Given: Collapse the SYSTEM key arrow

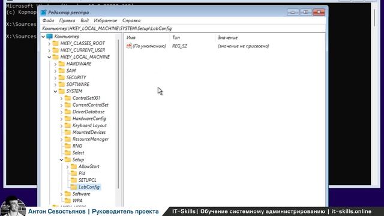Looking at the screenshot, I should (55, 91).
